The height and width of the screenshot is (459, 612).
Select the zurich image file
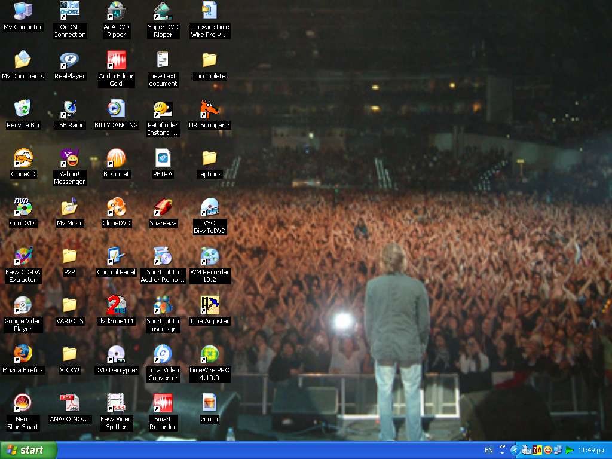coord(209,403)
